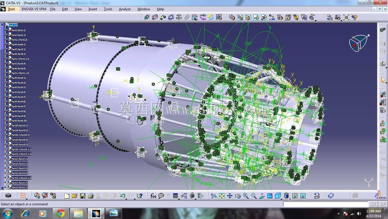
Task: Click the Explode assembly icon
Action: (346, 17)
